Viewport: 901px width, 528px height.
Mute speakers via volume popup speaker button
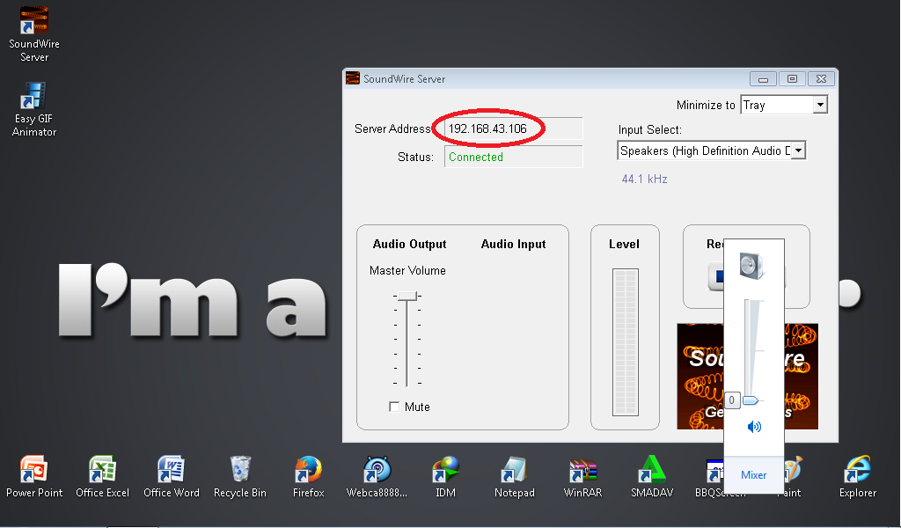click(x=754, y=426)
